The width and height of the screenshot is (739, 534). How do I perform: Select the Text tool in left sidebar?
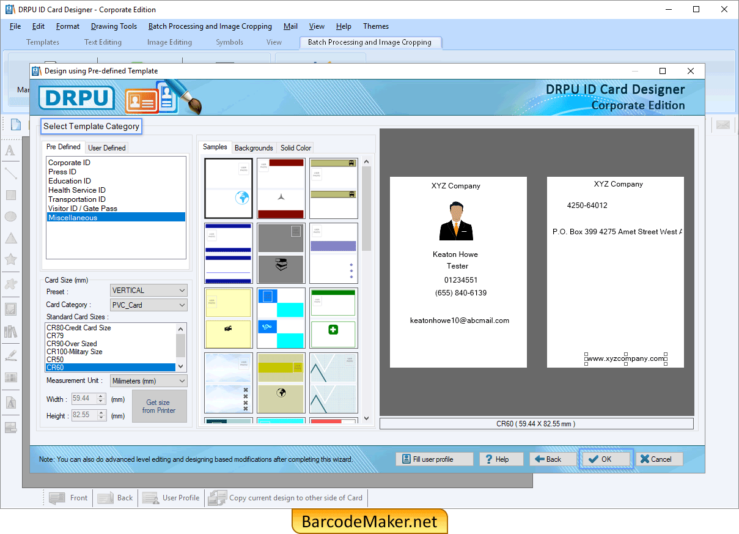coord(10,150)
